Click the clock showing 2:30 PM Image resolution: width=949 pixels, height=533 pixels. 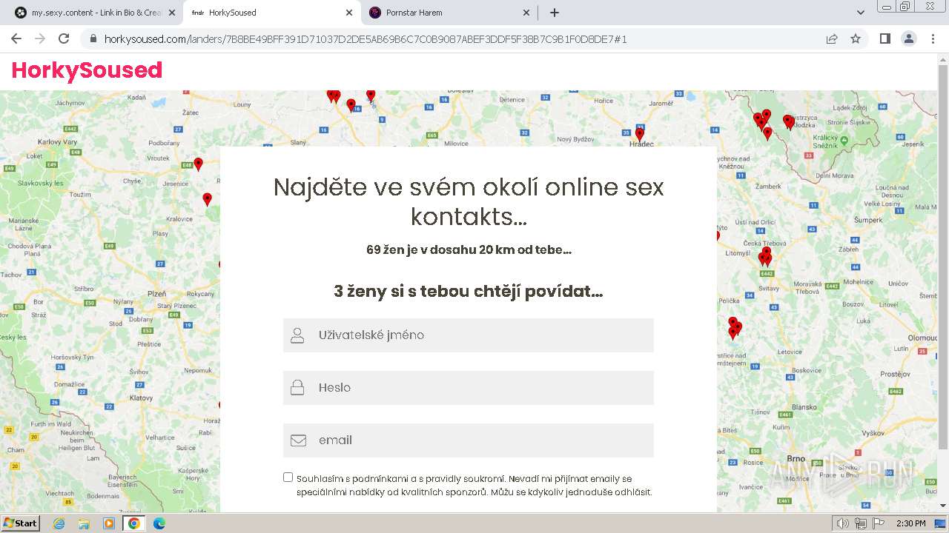click(x=910, y=523)
